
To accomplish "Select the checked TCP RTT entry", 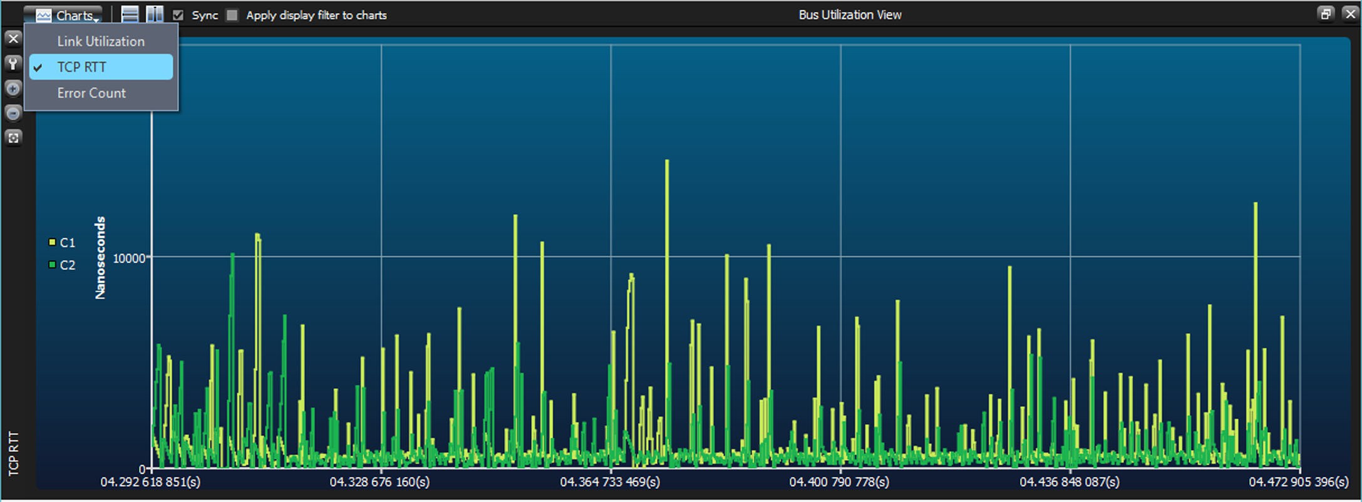I will [x=101, y=67].
